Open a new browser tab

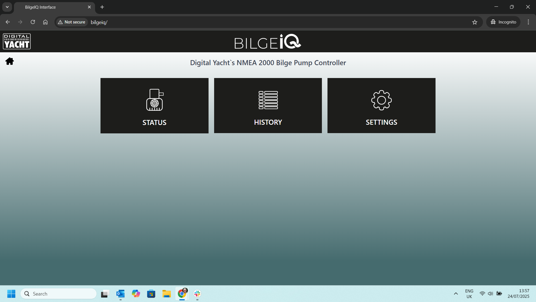click(x=102, y=7)
